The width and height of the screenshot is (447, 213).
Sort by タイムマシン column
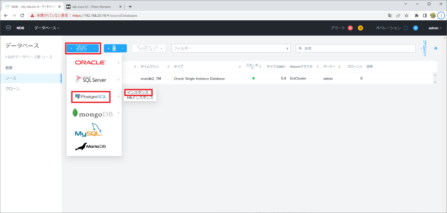click(150, 66)
